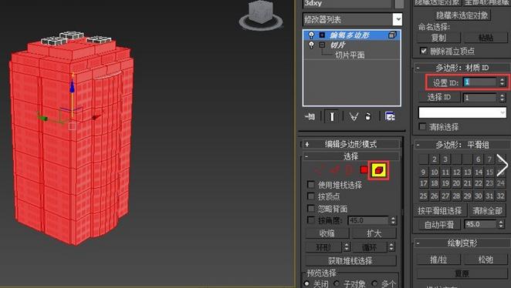511x288 pixels.
Task: Click 清除全部 smoothing groups button
Action: 488,211
